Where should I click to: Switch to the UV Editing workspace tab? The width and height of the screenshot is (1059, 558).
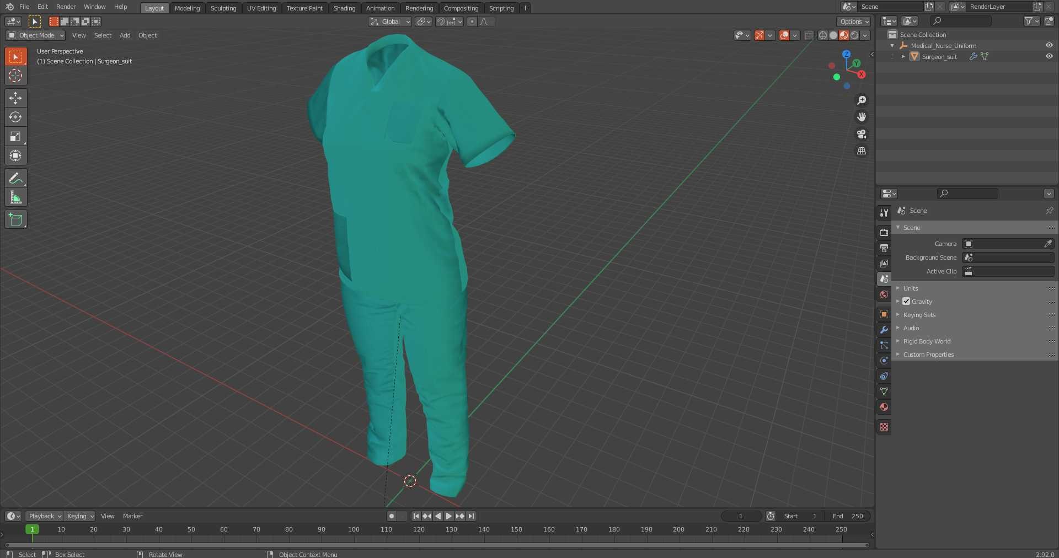point(261,8)
